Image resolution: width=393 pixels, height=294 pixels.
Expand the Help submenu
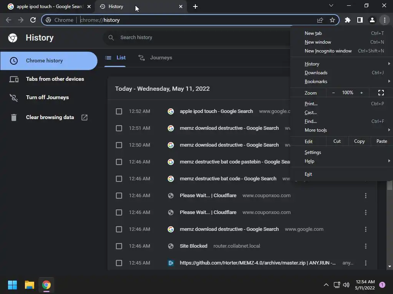[x=342, y=161]
